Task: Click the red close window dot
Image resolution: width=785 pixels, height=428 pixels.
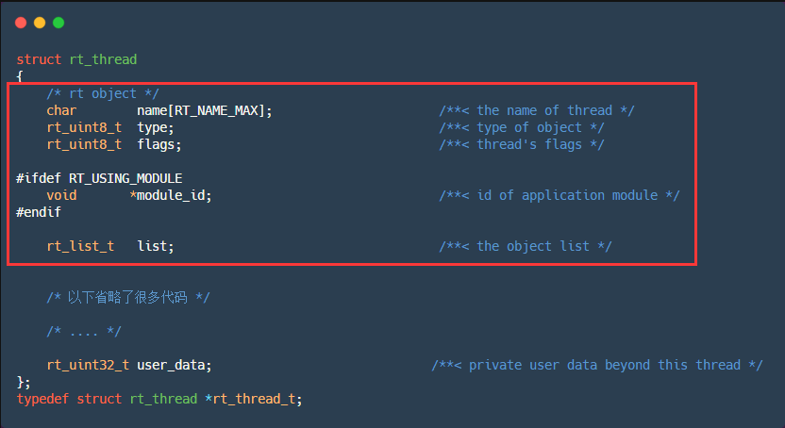Action: [x=21, y=22]
